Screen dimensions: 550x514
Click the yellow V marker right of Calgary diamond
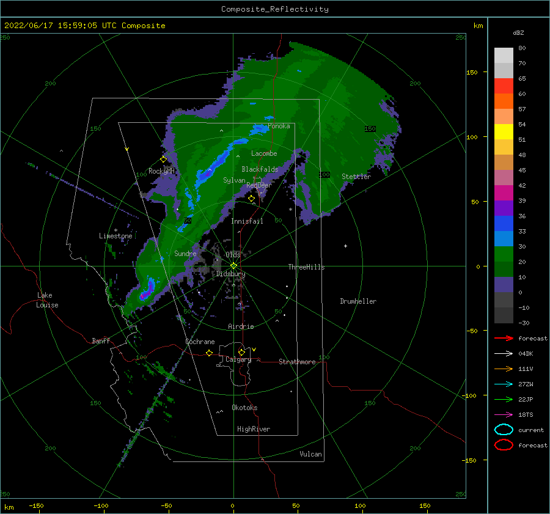coord(254,350)
